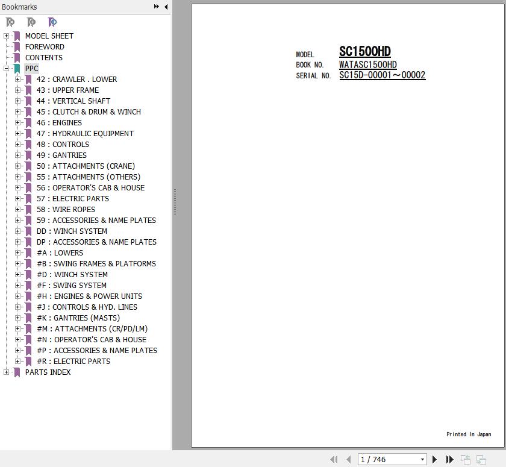Open #F : SWING SYSTEM bookmark

pyautogui.click(x=71, y=285)
